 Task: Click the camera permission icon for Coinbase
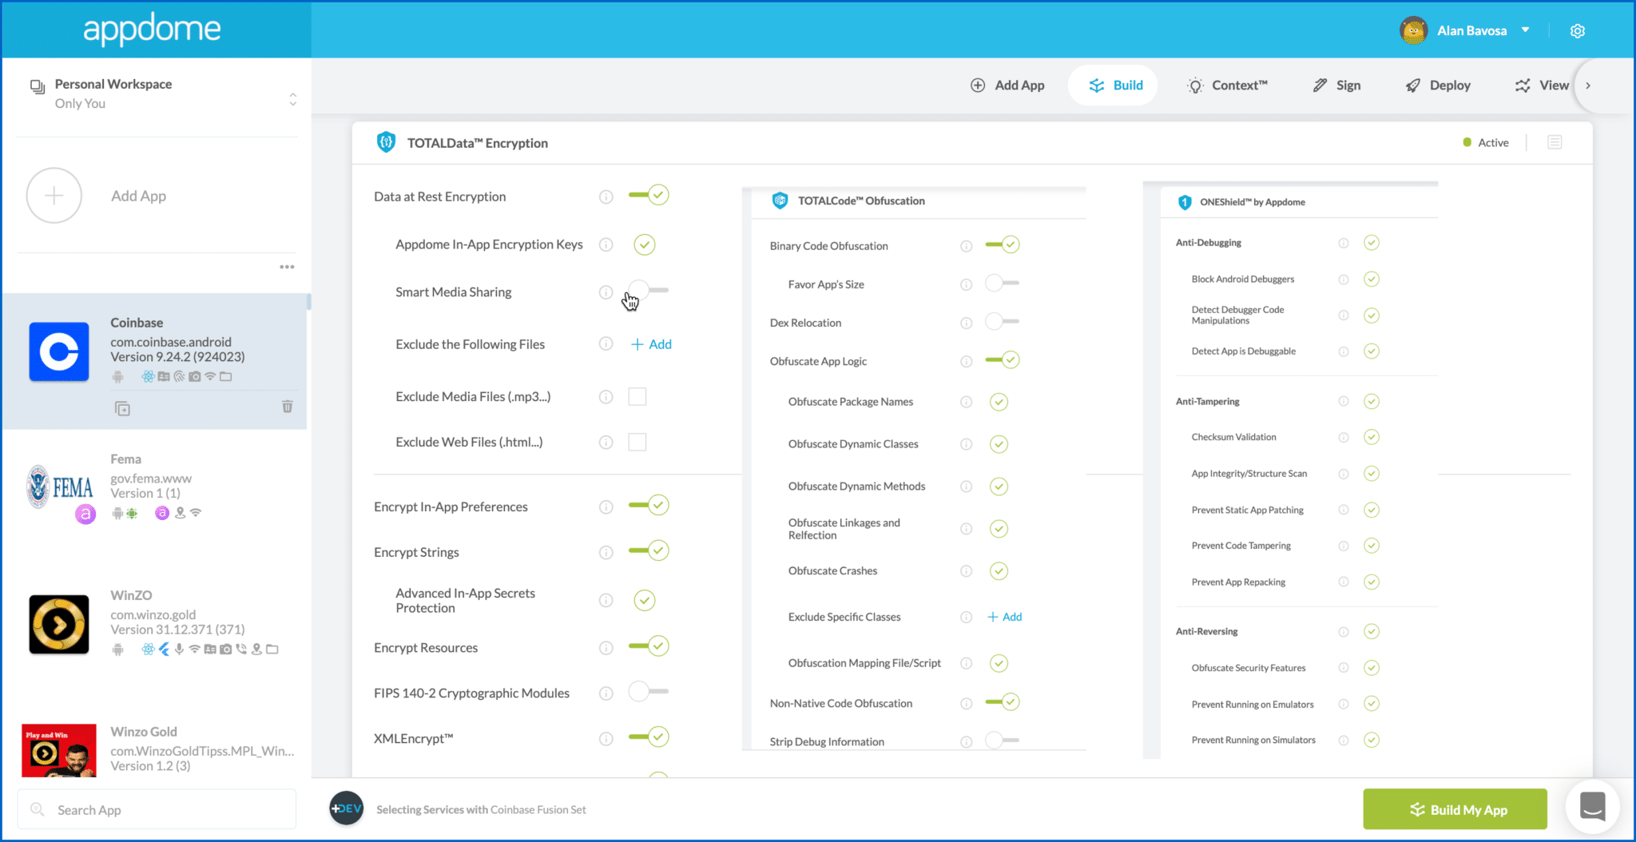(195, 376)
